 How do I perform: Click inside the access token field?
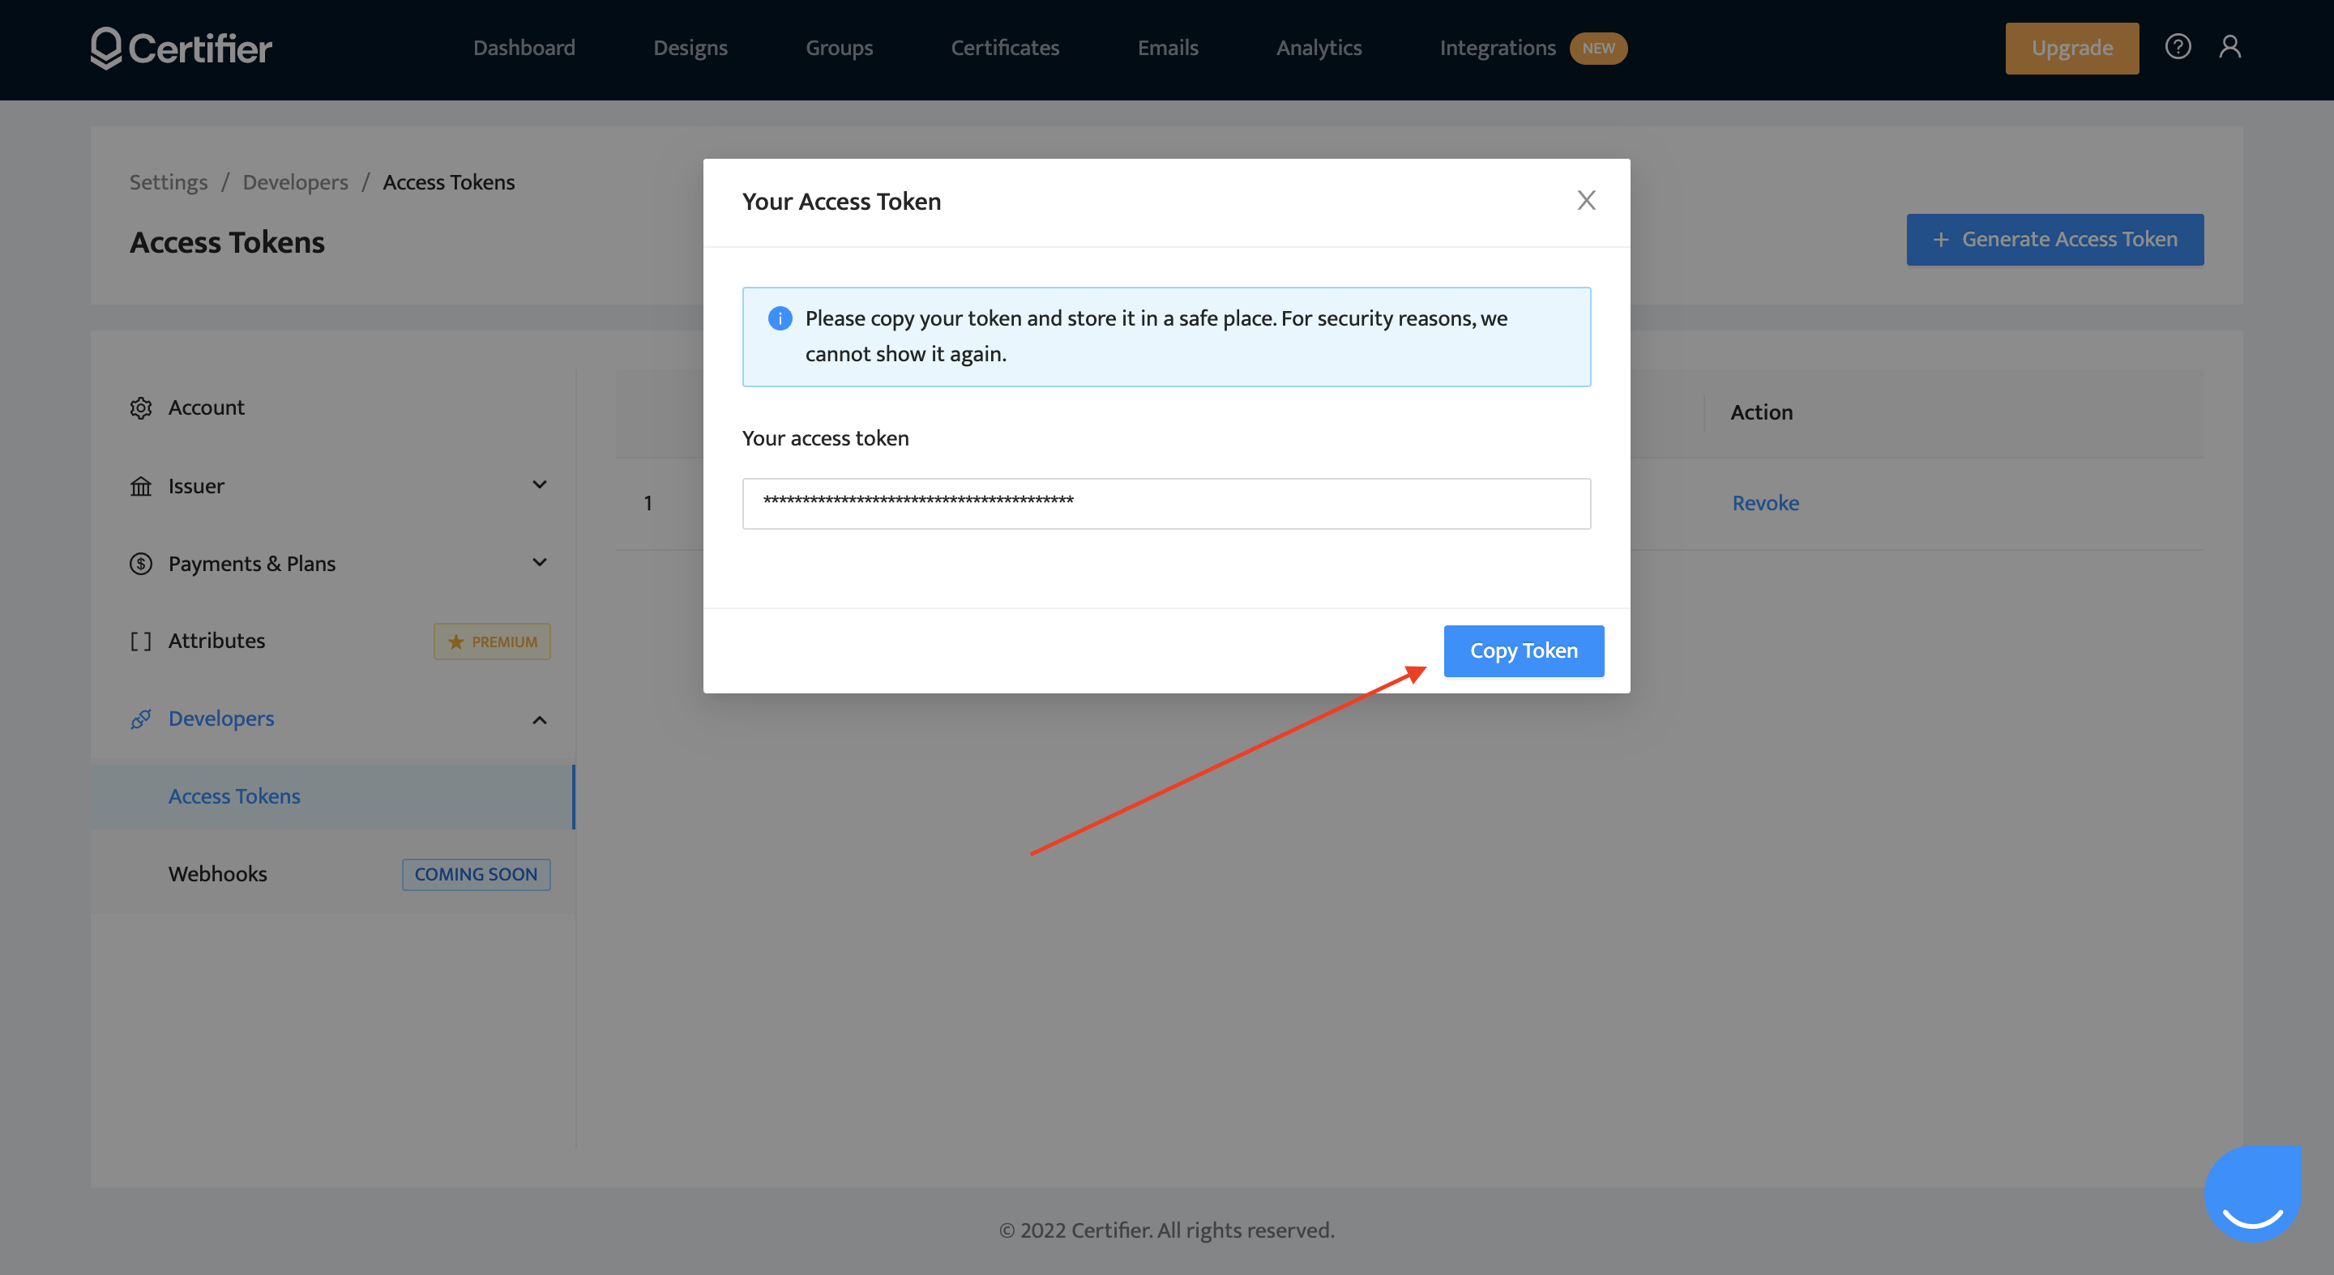pyautogui.click(x=1166, y=504)
